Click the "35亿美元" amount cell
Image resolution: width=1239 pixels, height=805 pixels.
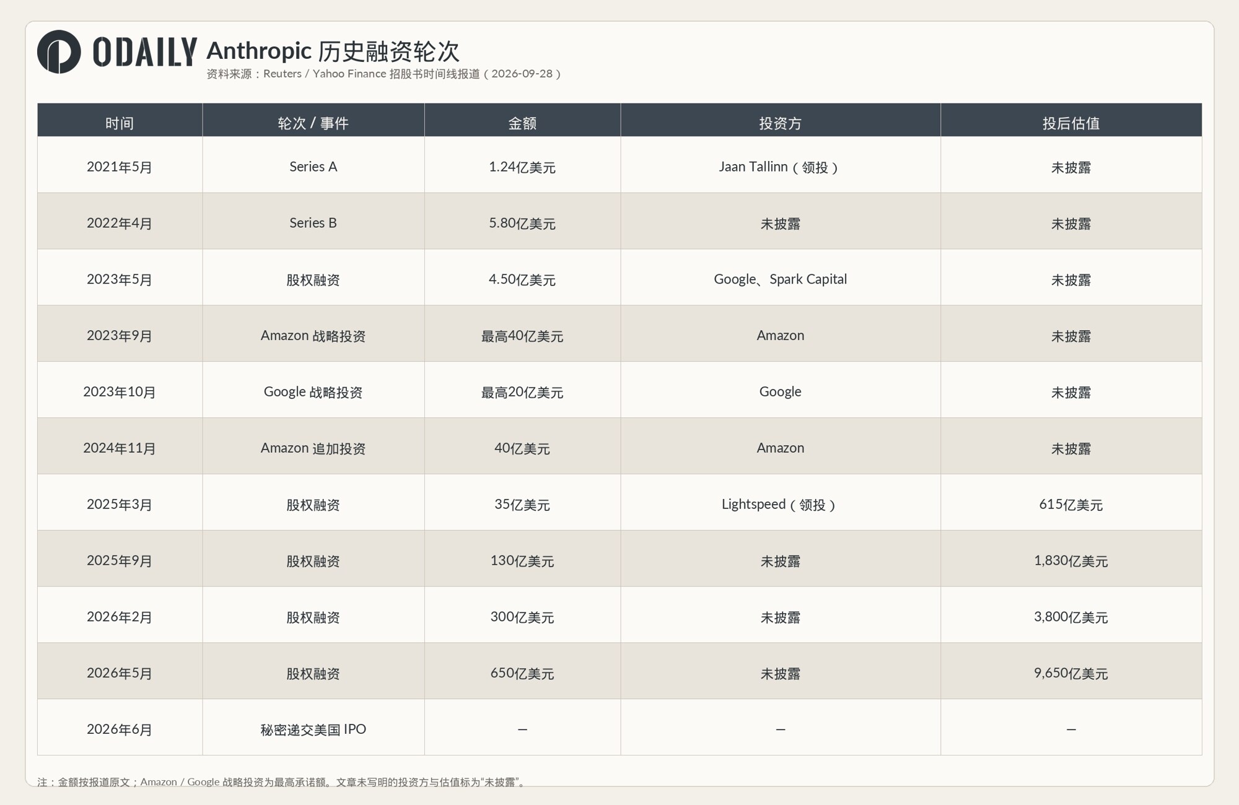pos(522,502)
